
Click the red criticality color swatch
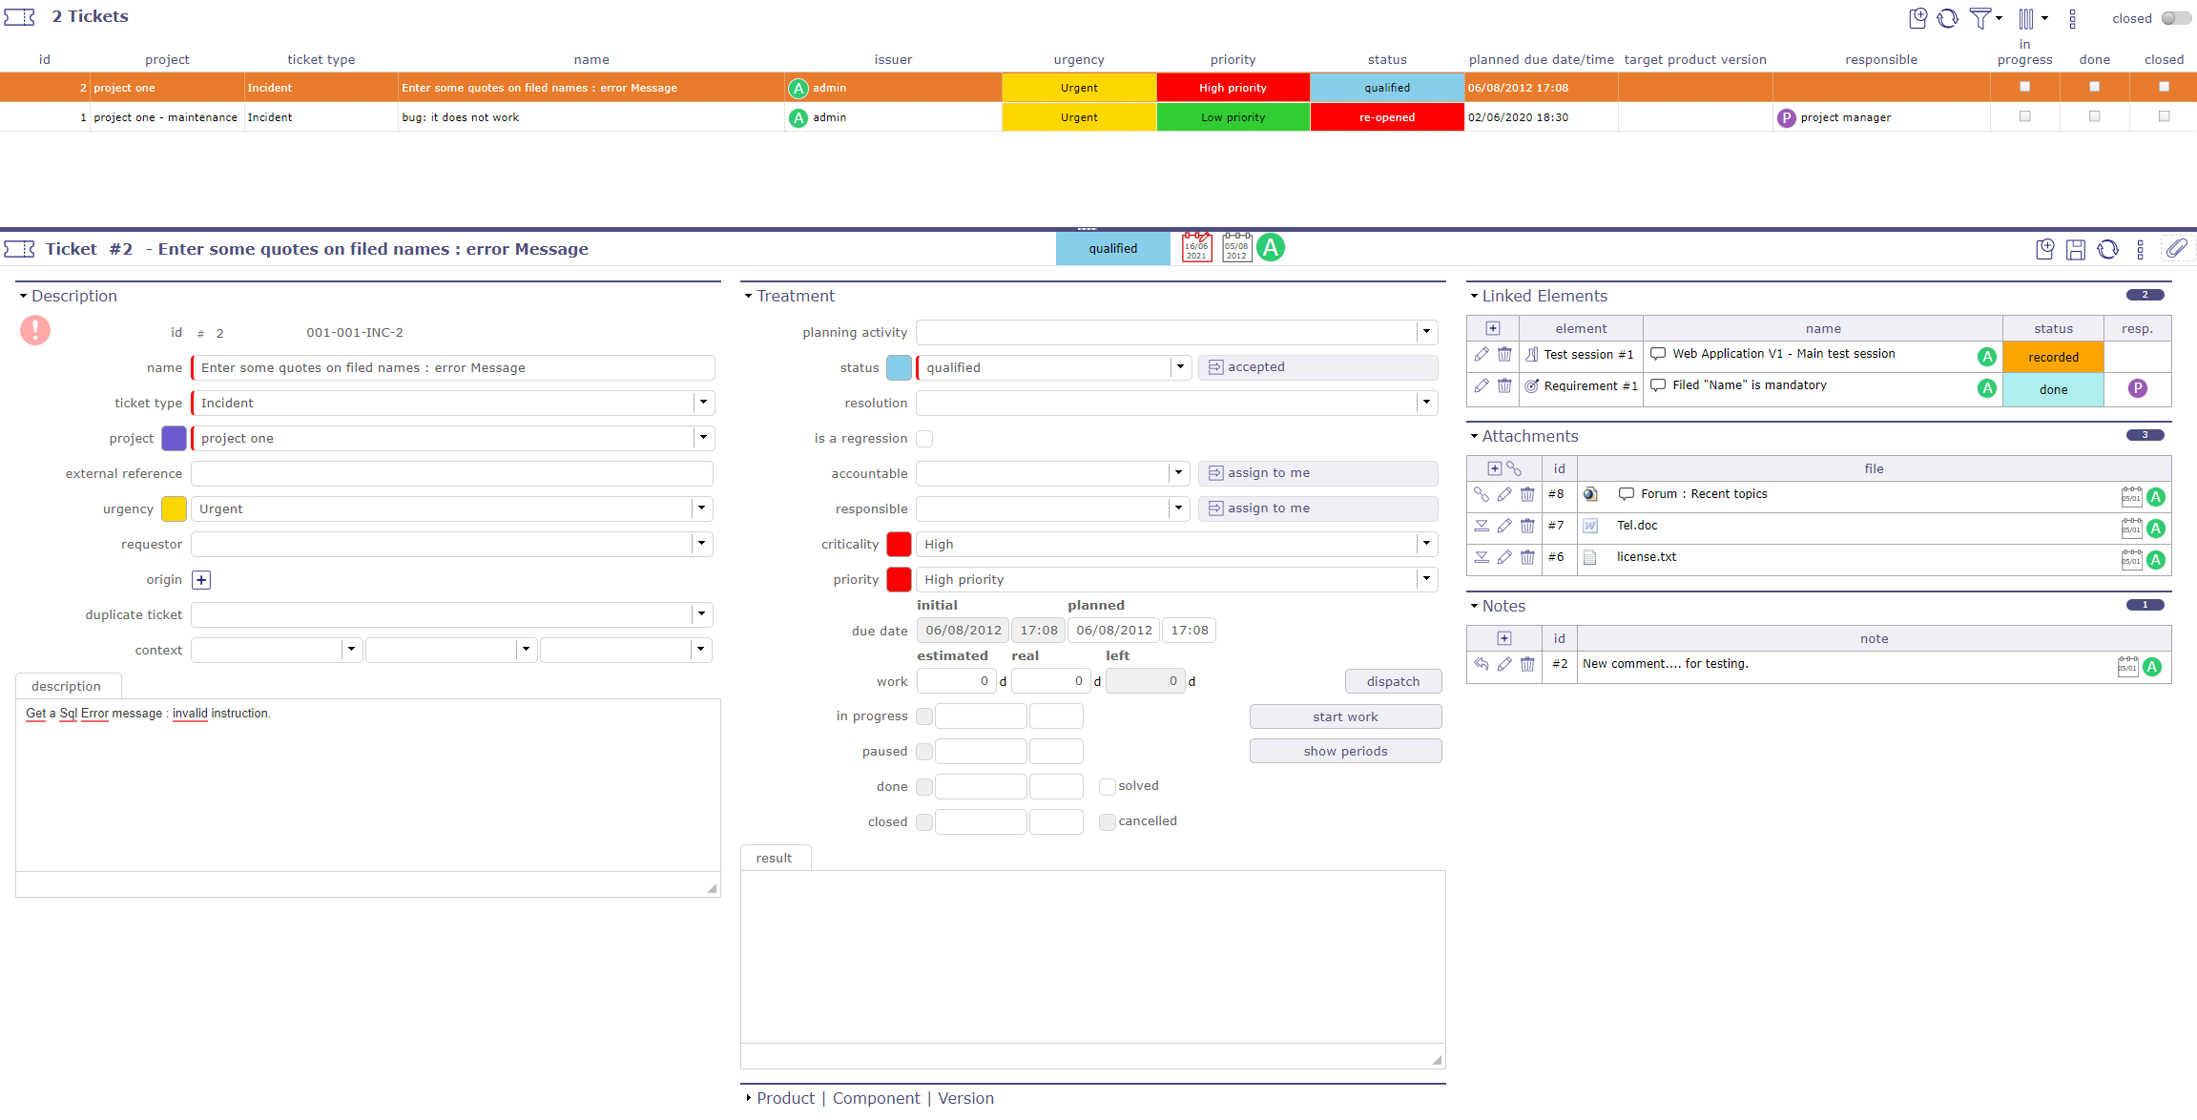898,544
